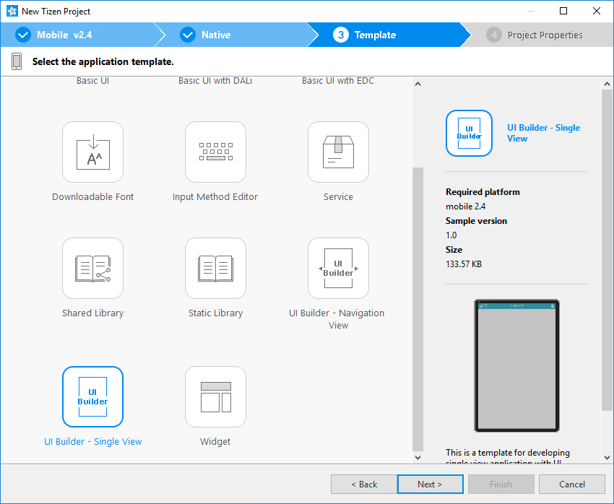The width and height of the screenshot is (614, 504).
Task: Cancel the new project dialog
Action: (571, 485)
